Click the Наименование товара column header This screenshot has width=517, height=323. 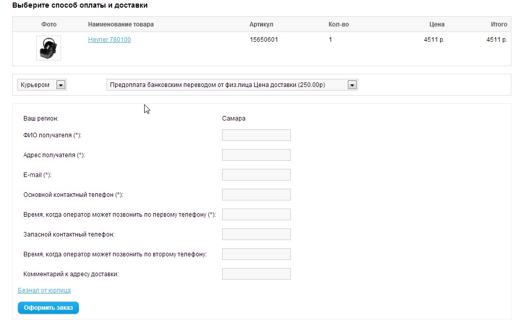121,24
